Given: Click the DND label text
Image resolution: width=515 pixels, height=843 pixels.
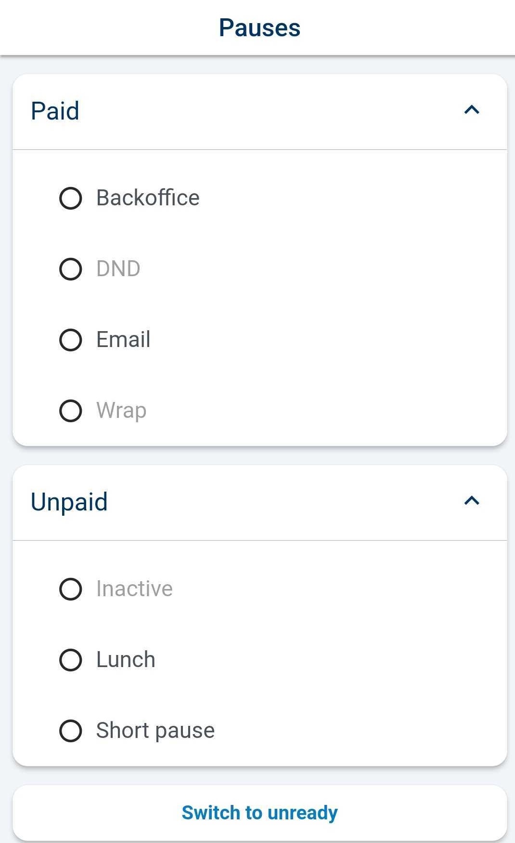Looking at the screenshot, I should 118,269.
